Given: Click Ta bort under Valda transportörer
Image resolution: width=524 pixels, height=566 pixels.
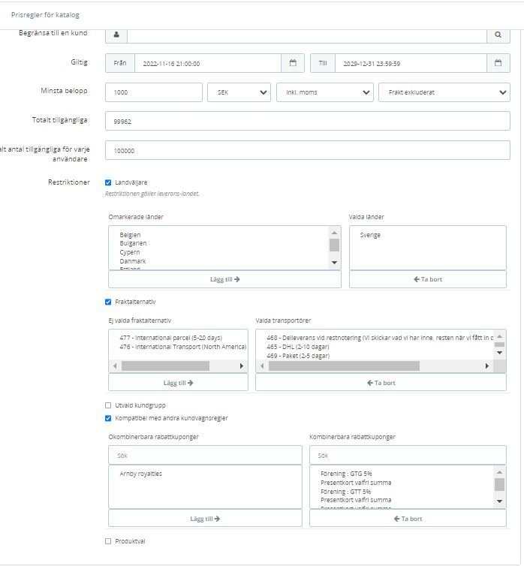Looking at the screenshot, I should [x=381, y=383].
